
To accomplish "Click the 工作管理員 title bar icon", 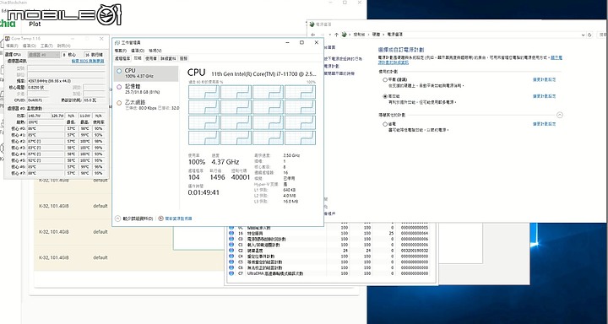I will click(117, 43).
